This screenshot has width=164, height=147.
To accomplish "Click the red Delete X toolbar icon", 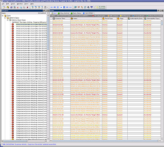I will (27, 7).
